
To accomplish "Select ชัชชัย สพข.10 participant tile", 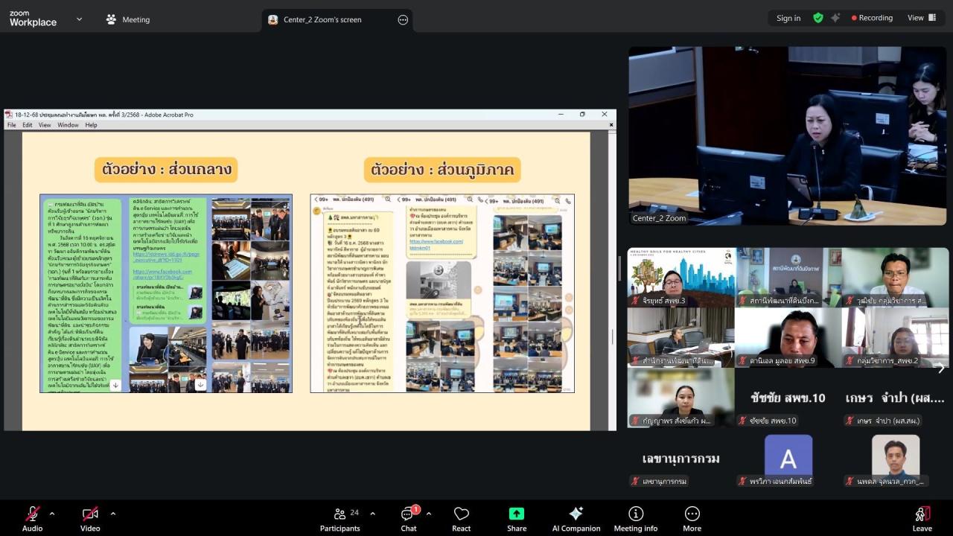I will coord(788,398).
